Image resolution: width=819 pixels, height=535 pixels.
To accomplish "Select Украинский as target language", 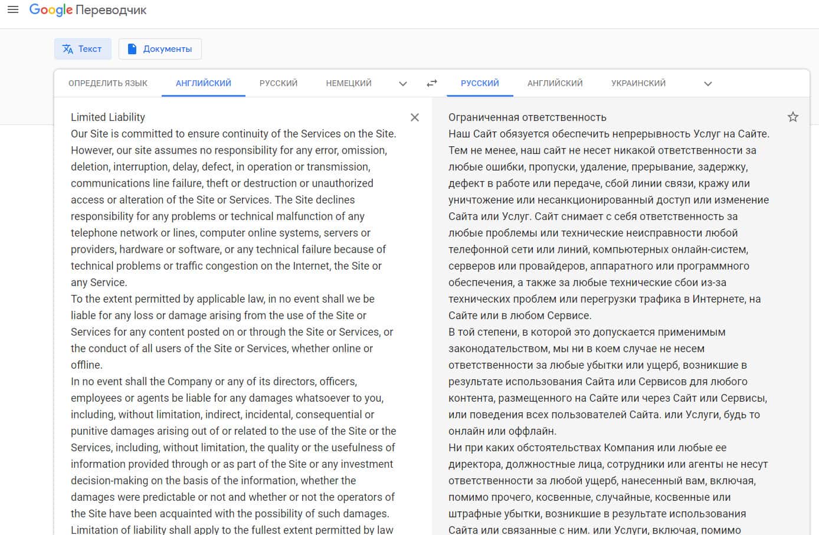I will [x=638, y=83].
